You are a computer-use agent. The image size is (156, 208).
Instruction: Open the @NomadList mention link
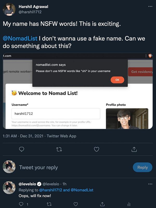tap(20, 38)
